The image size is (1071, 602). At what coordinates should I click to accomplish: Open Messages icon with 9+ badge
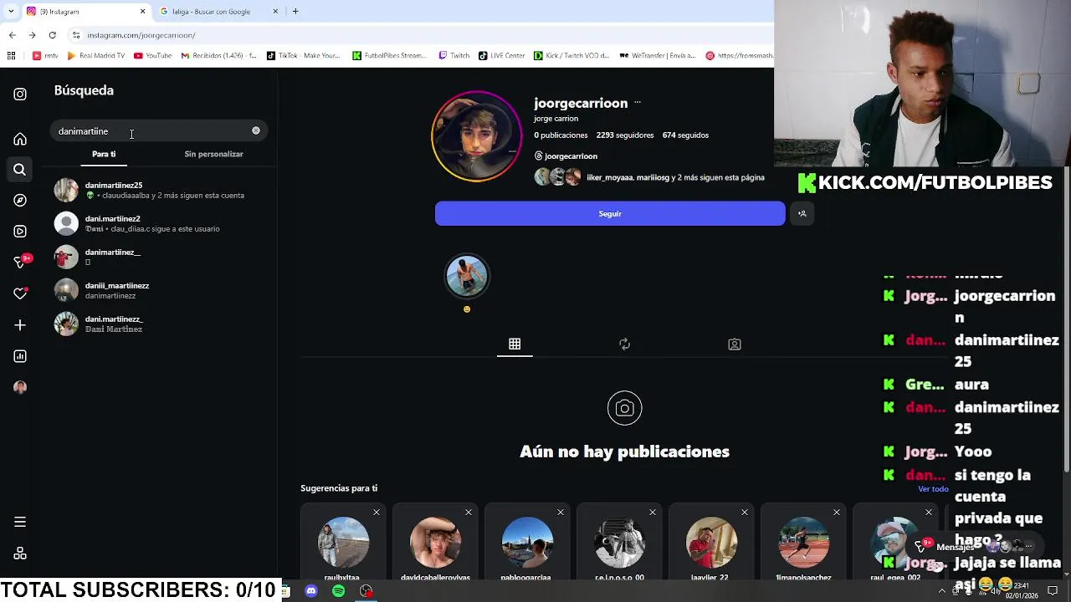pos(22,262)
